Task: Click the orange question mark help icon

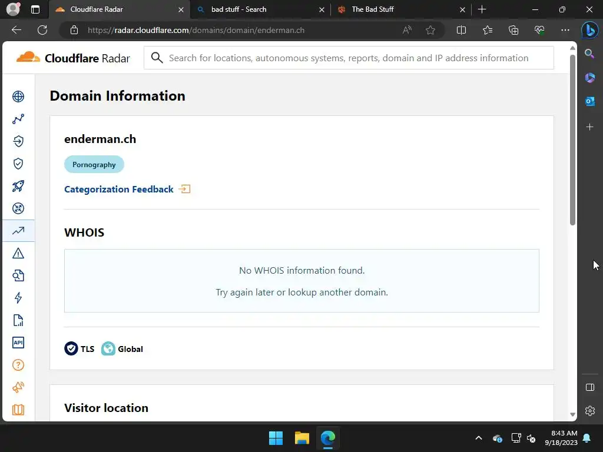Action: 18,365
